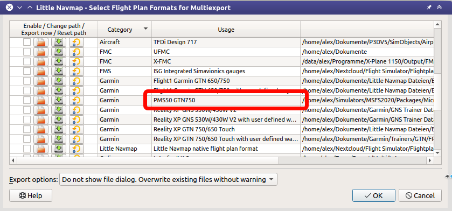Reset path for the UFMC row
The image size is (452, 211).
point(77,52)
